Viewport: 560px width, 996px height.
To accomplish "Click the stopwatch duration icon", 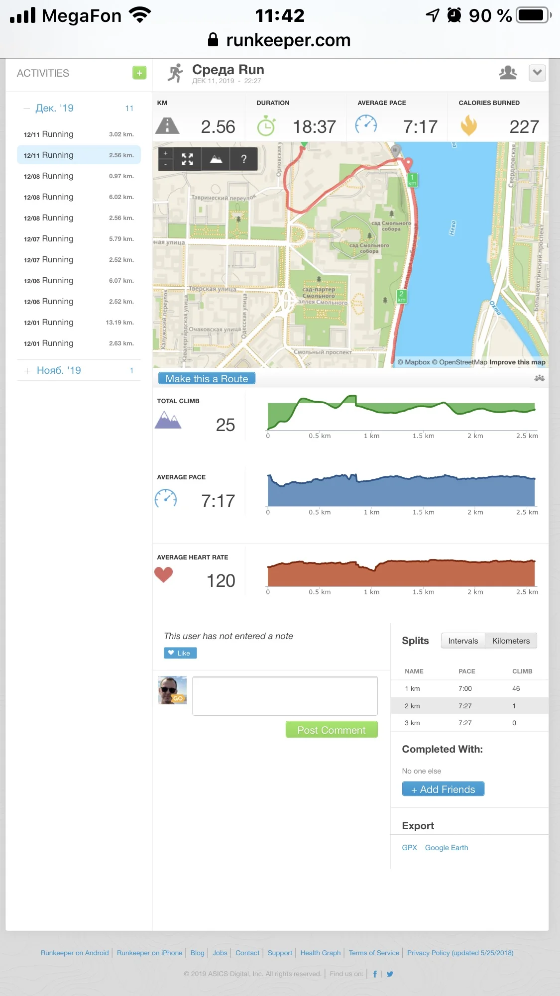I will click(x=266, y=126).
